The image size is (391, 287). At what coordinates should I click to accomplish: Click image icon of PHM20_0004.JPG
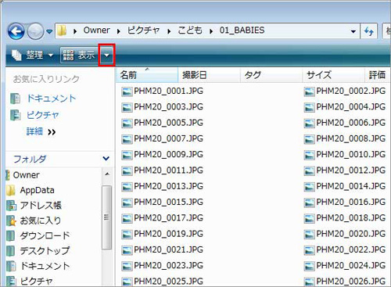pos(309,107)
